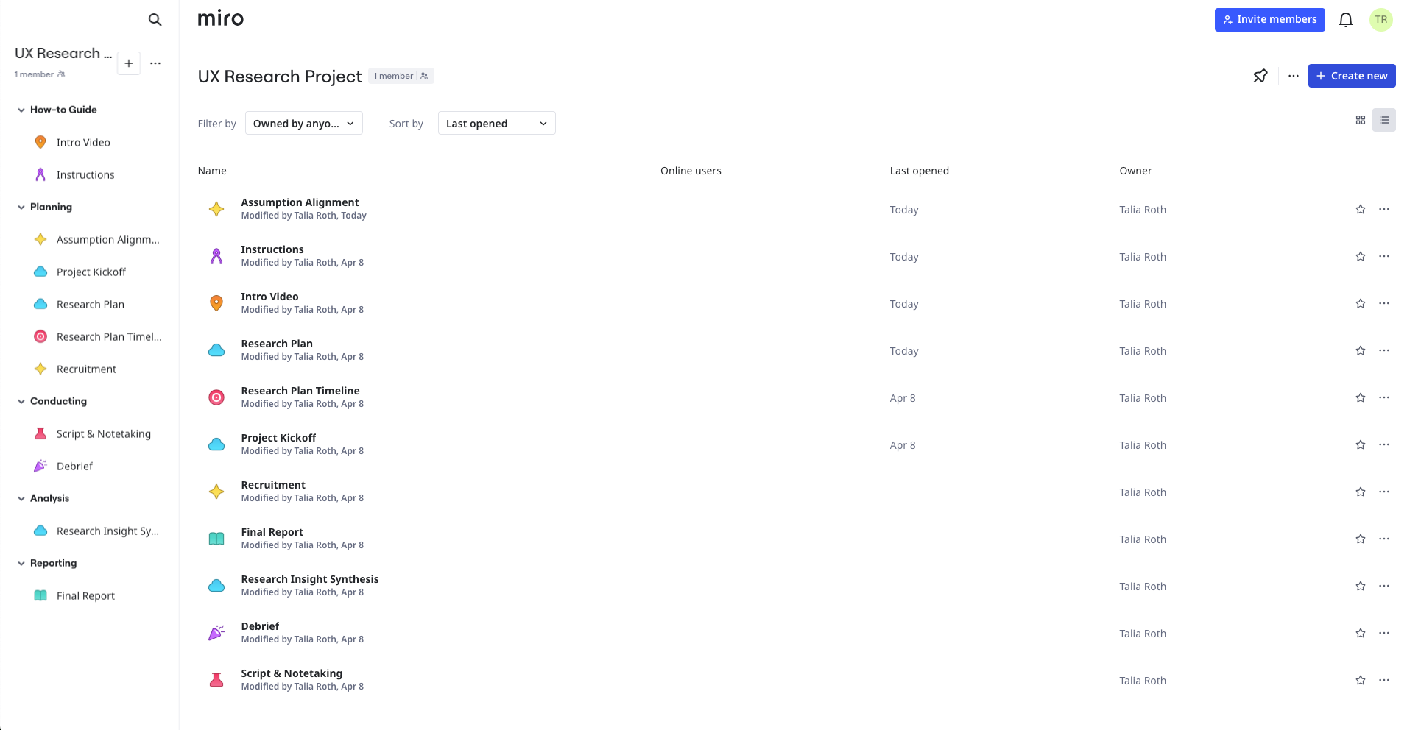Collapse the Analysis section
The height and width of the screenshot is (730, 1407).
click(x=21, y=498)
